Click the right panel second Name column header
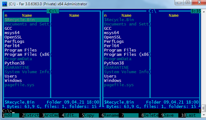This screenshot has height=120, width=206. (x=174, y=16)
